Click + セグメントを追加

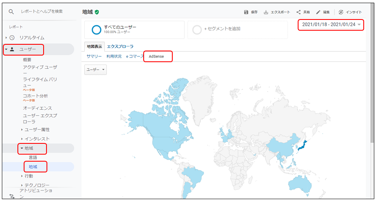coord(222,29)
